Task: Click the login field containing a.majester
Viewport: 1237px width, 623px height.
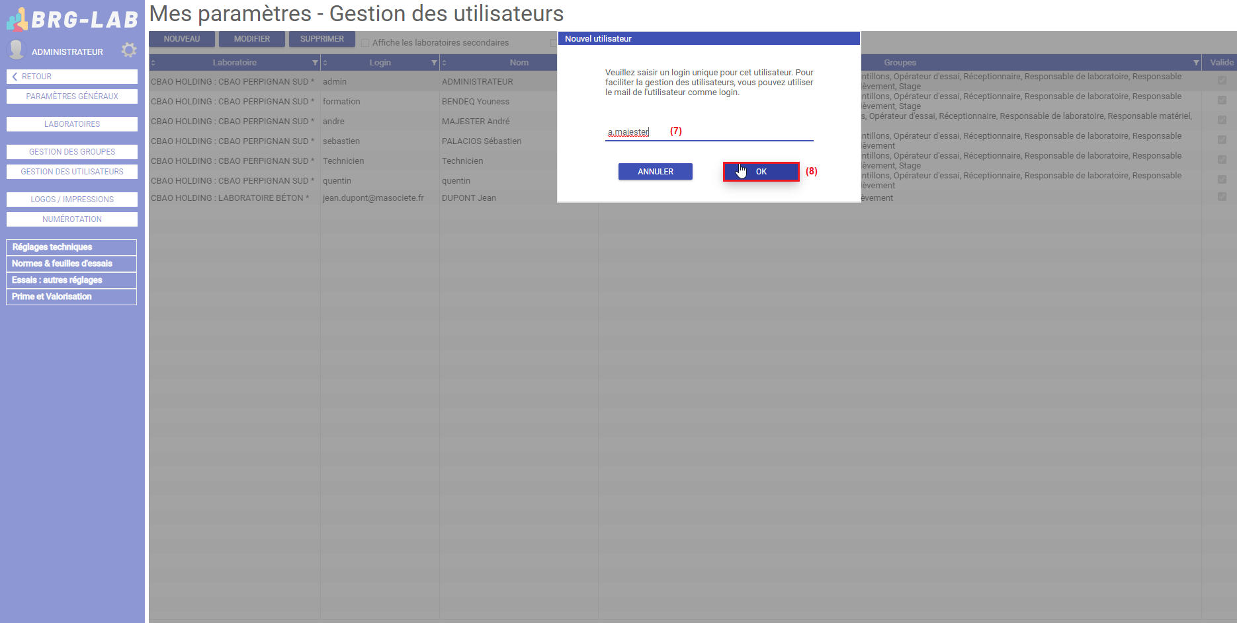Action: 709,132
